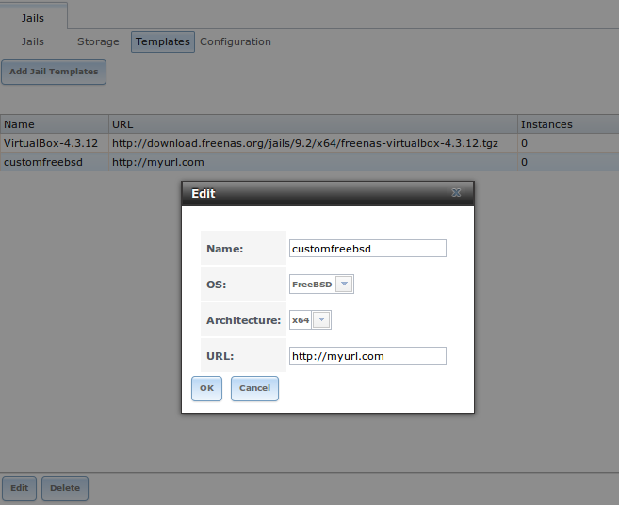Select the Templates tab
The width and height of the screenshot is (619, 505).
[163, 41]
